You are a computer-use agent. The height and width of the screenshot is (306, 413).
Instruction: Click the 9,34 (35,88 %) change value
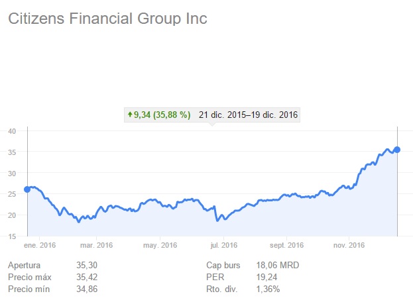point(162,115)
